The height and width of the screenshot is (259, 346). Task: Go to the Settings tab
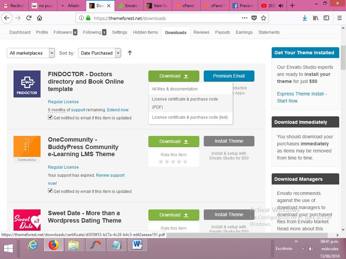120,32
